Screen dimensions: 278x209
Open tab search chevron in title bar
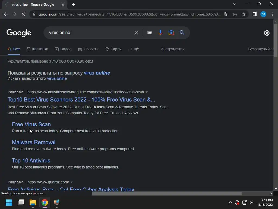tap(234, 4)
